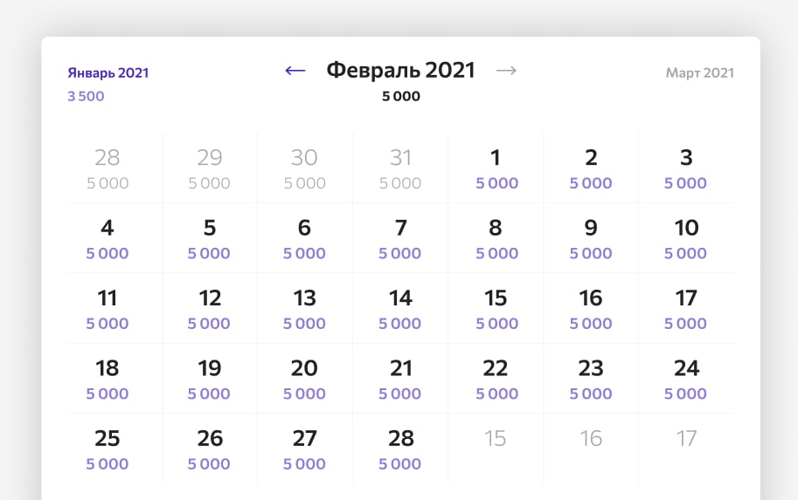Select greyed-out January 28 cell

pyautogui.click(x=108, y=168)
